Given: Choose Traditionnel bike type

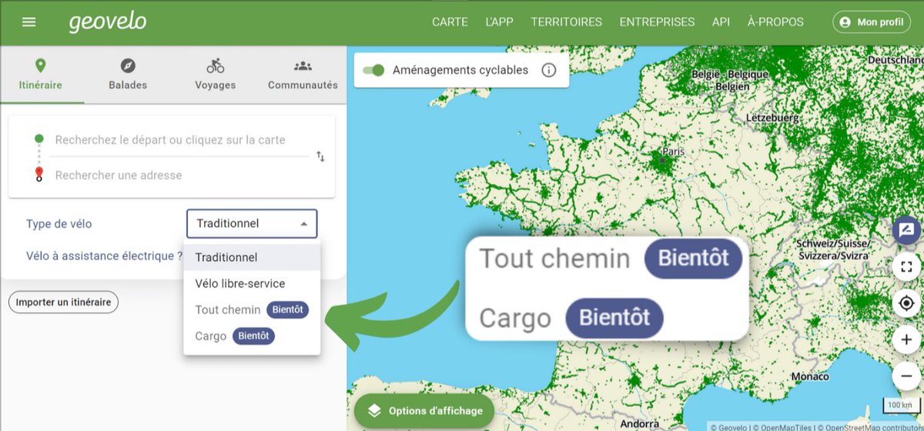Looking at the screenshot, I should pyautogui.click(x=252, y=257).
